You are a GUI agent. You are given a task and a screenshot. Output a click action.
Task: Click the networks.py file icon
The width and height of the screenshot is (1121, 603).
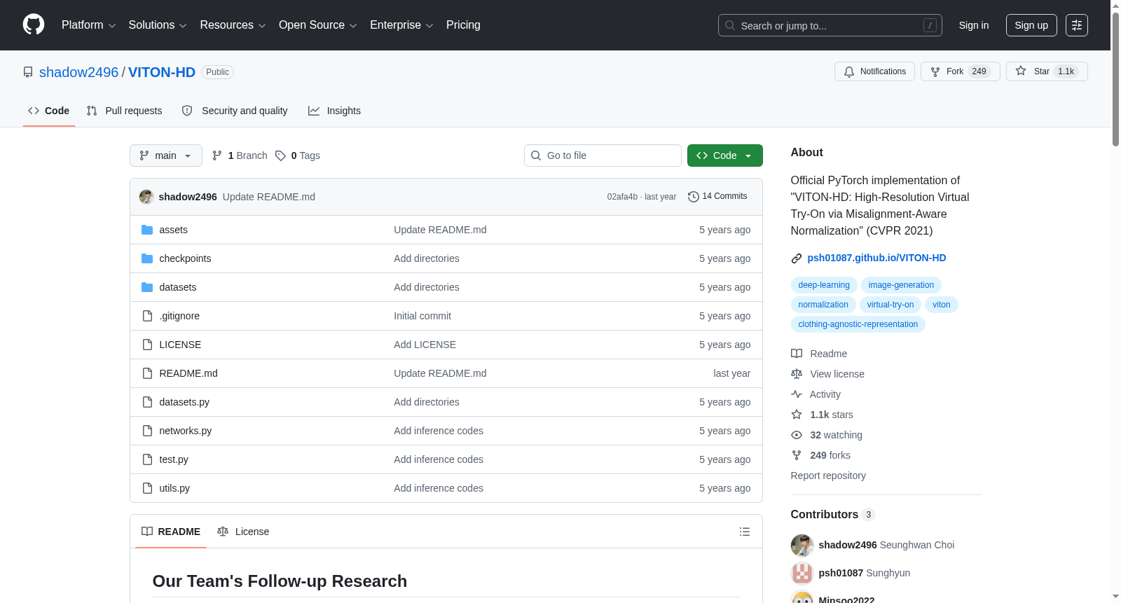[x=147, y=431]
